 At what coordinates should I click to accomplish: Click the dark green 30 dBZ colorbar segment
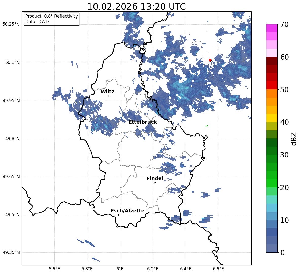click(x=272, y=151)
